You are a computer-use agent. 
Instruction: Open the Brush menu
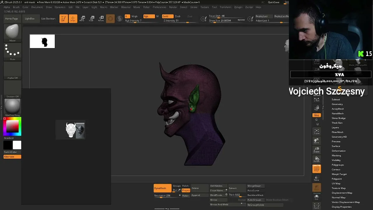pos(16,7)
